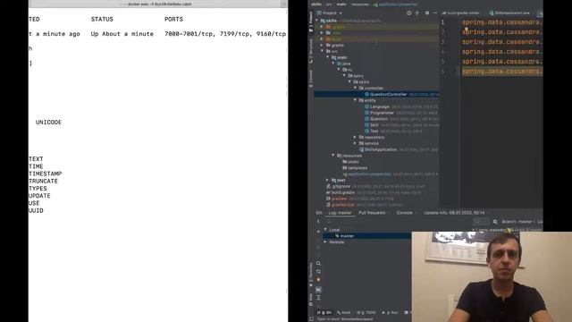Image resolution: width=572 pixels, height=322 pixels.
Task: Open the Log: master Git tab
Action: coord(340,213)
